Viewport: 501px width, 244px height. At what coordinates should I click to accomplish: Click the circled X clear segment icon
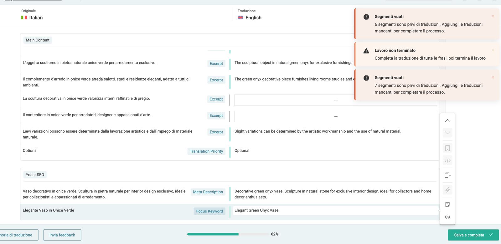[x=447, y=217]
